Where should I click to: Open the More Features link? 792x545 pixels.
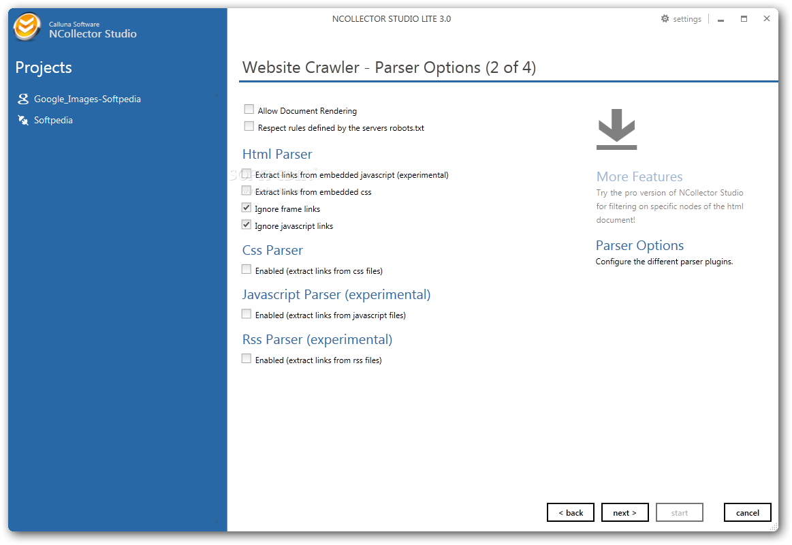639,176
